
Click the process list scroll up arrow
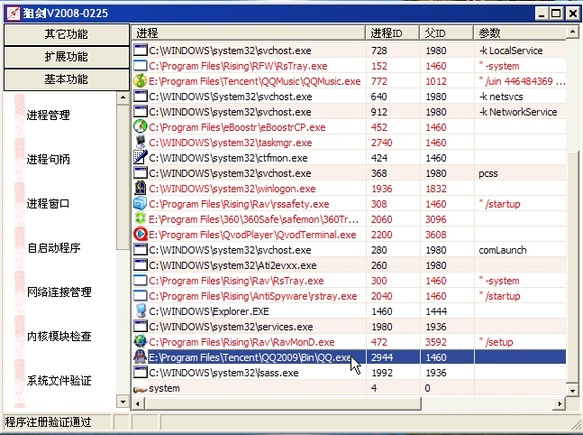[572, 32]
